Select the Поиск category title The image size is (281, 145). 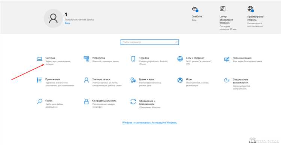point(49,101)
